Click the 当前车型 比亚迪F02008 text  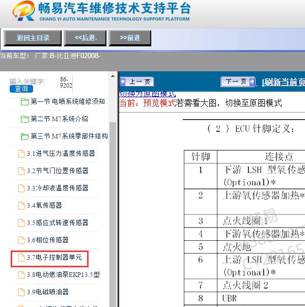(x=50, y=56)
